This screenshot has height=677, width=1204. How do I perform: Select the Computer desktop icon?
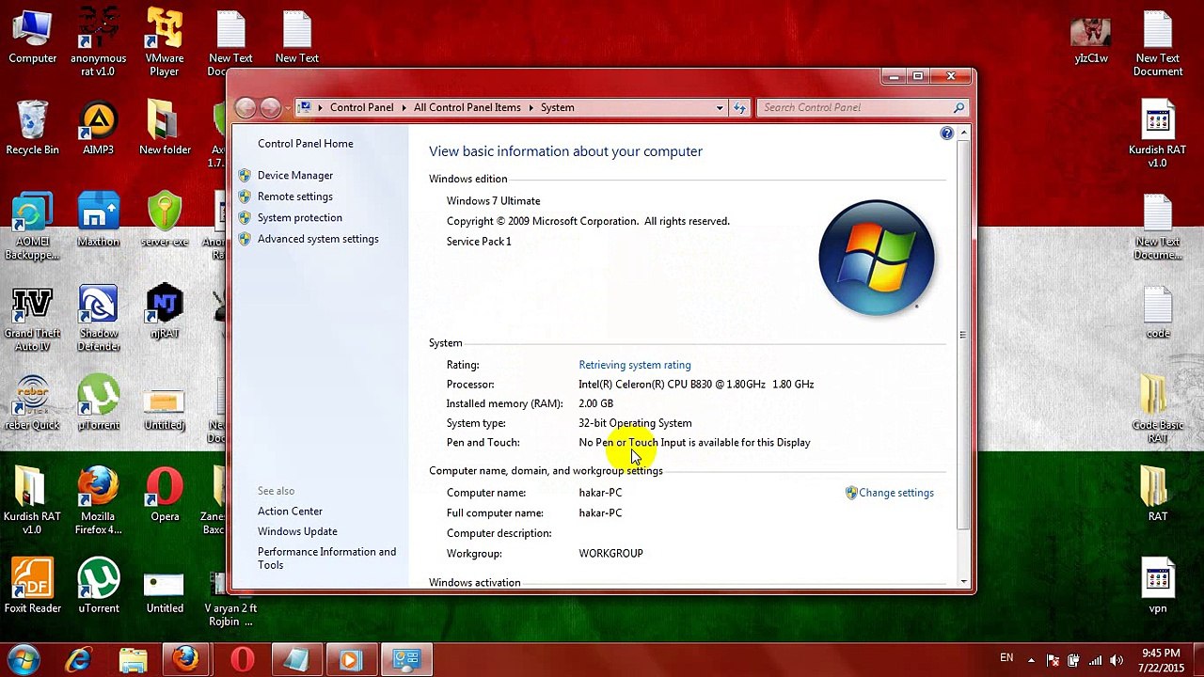33,38
